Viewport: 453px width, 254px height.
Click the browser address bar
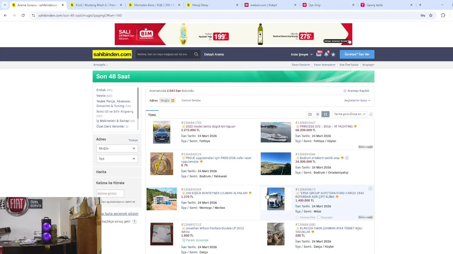tap(226, 15)
